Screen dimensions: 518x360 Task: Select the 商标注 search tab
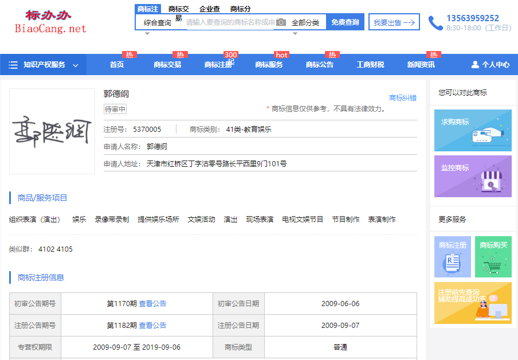[148, 9]
